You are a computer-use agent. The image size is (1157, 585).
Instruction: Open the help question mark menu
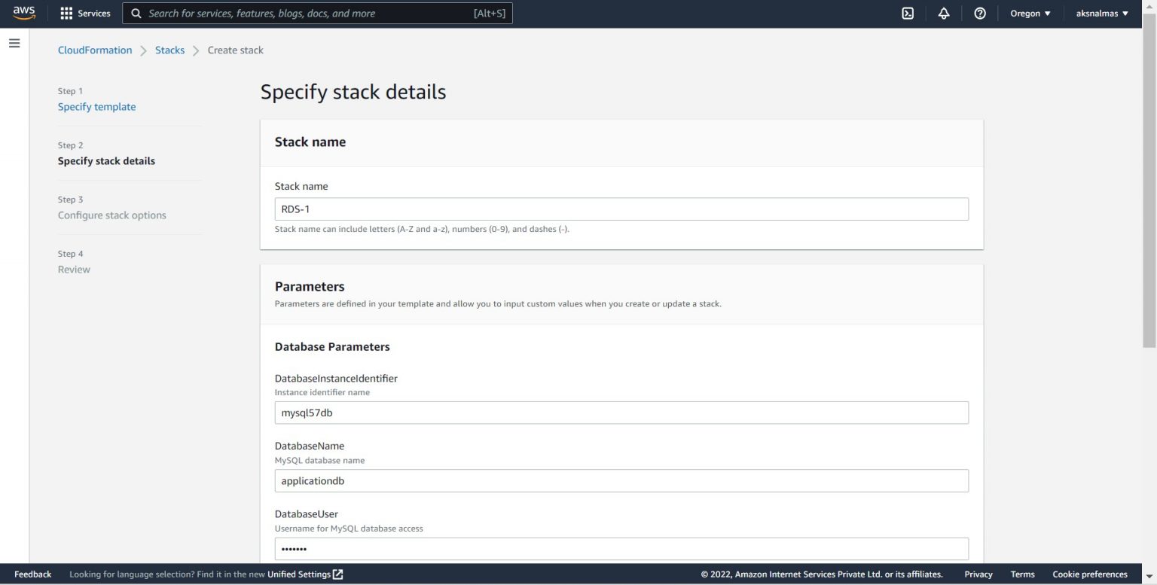point(980,13)
